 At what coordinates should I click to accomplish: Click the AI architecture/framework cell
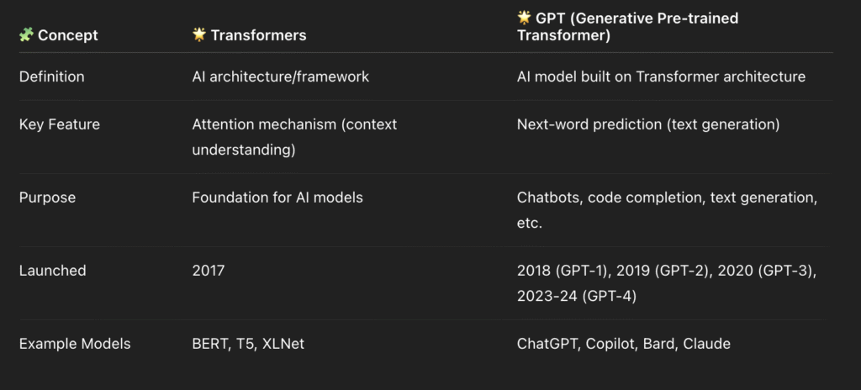[281, 76]
